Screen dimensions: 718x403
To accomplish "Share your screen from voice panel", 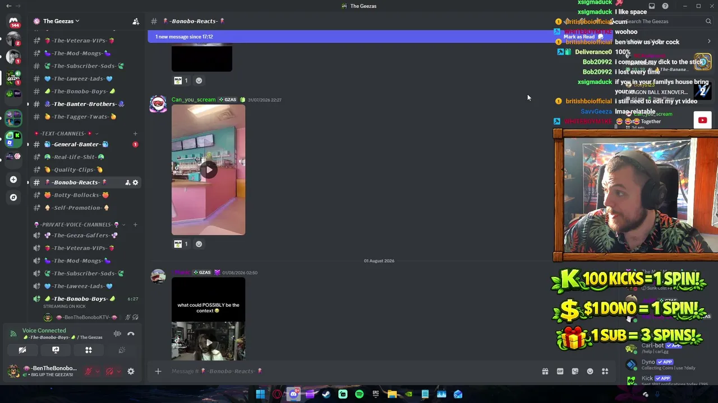I will point(56,350).
